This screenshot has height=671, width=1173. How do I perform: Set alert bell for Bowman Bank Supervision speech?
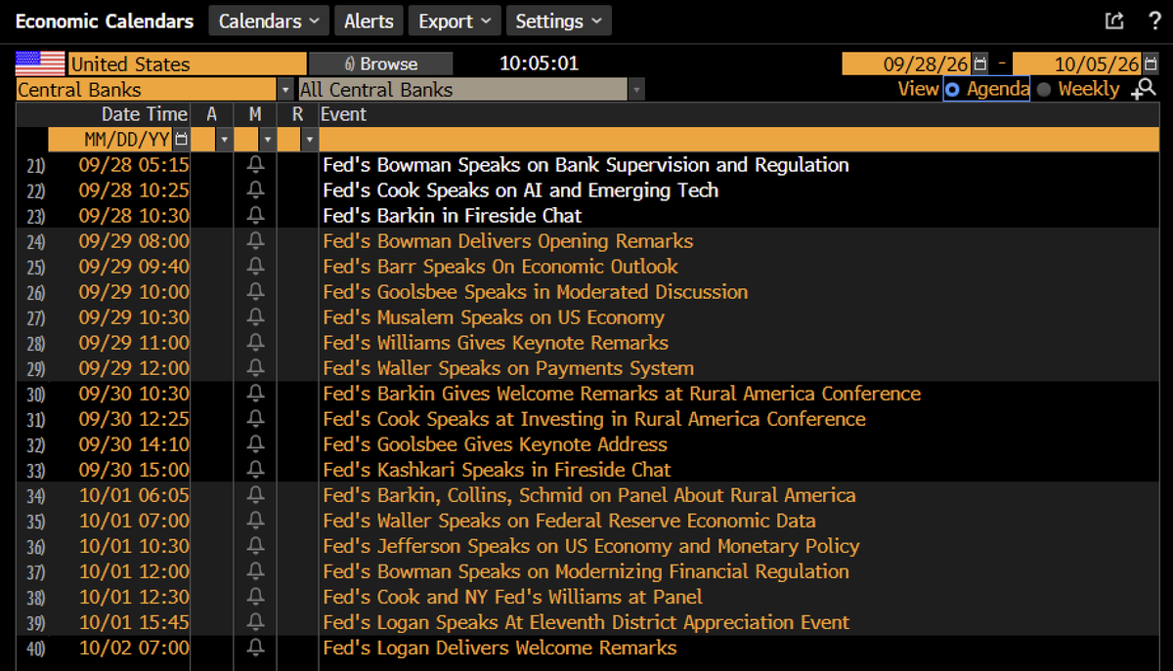(x=255, y=165)
